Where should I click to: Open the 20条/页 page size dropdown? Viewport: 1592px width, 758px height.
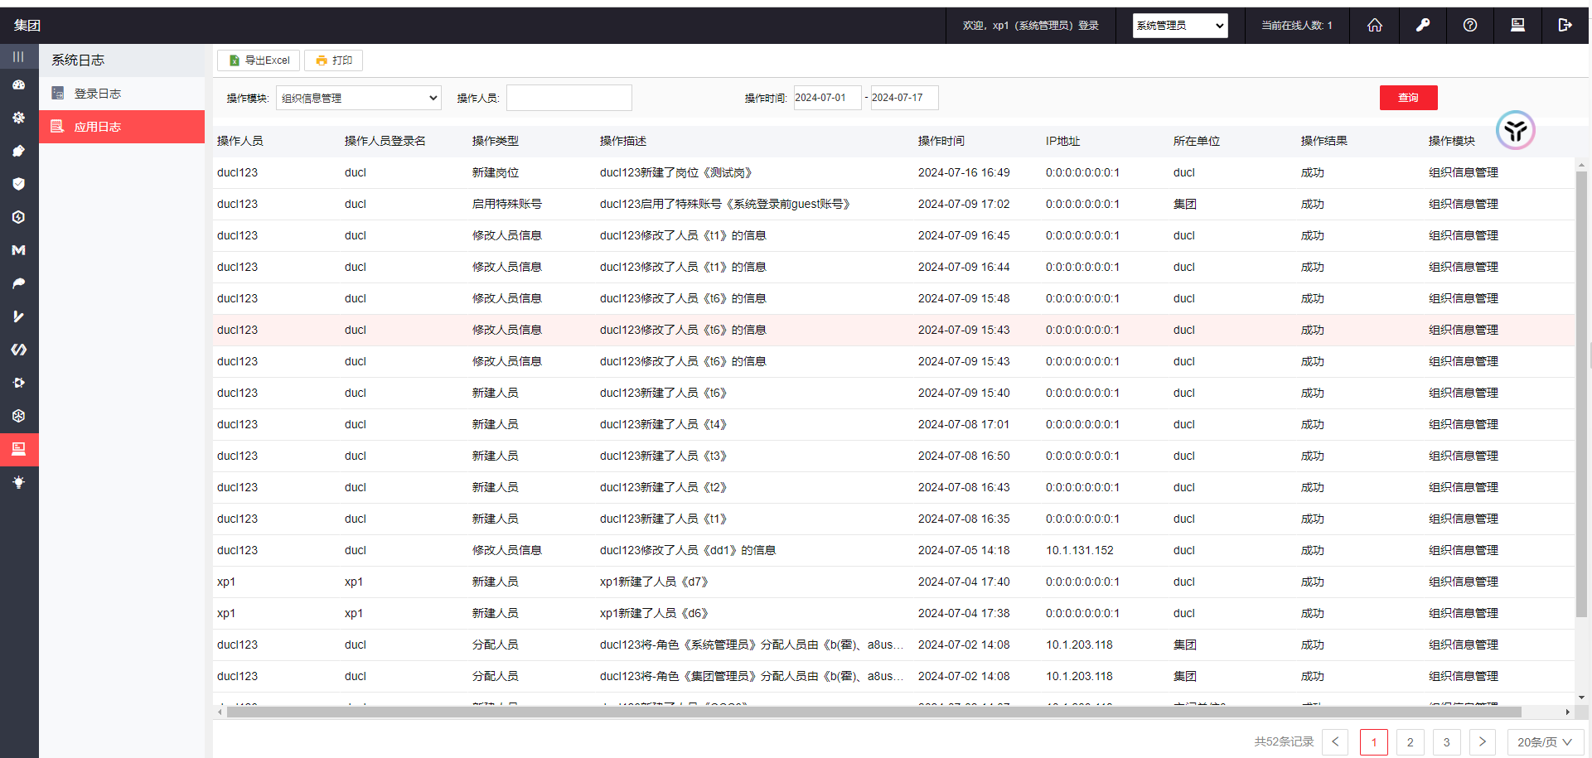[1545, 742]
